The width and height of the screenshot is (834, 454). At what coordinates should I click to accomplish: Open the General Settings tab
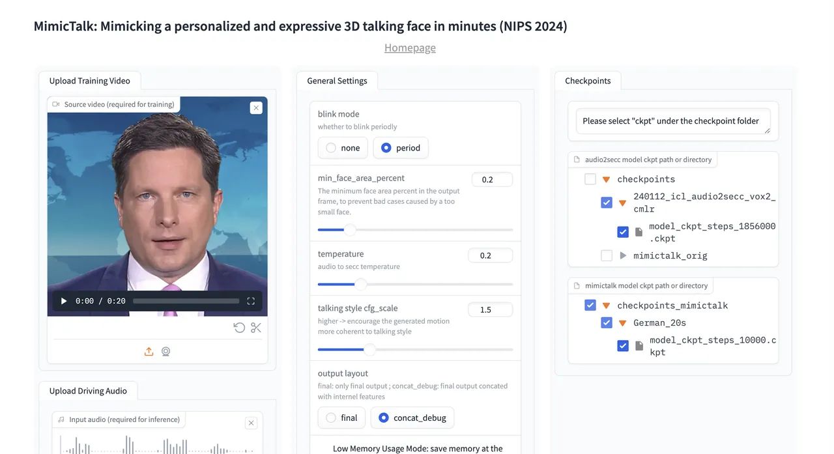coord(337,81)
